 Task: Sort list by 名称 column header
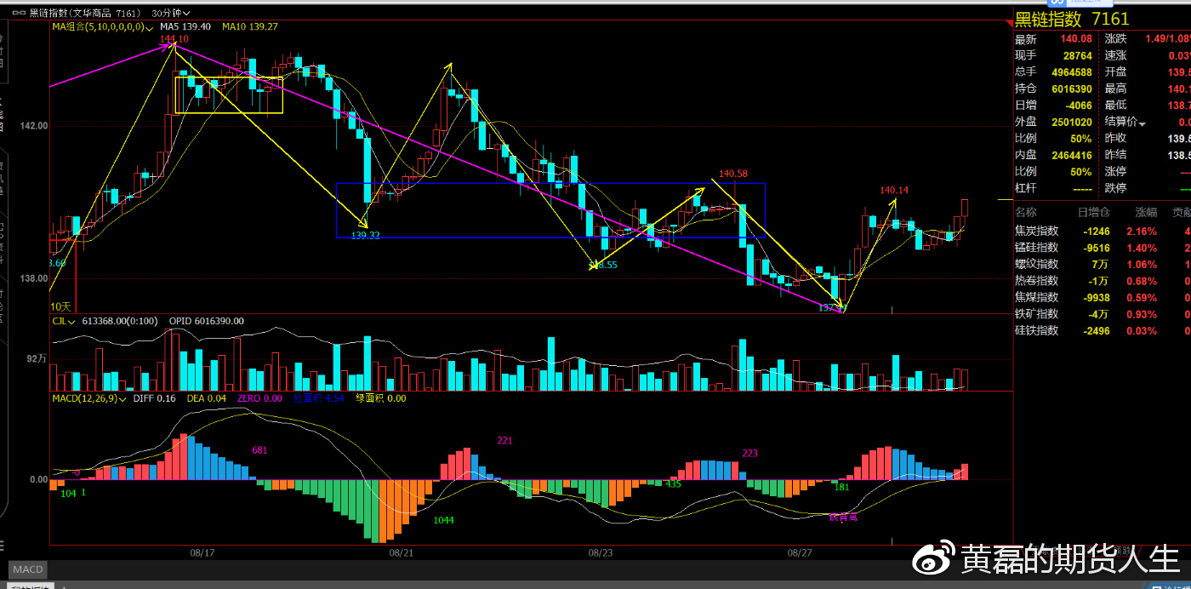1026,213
